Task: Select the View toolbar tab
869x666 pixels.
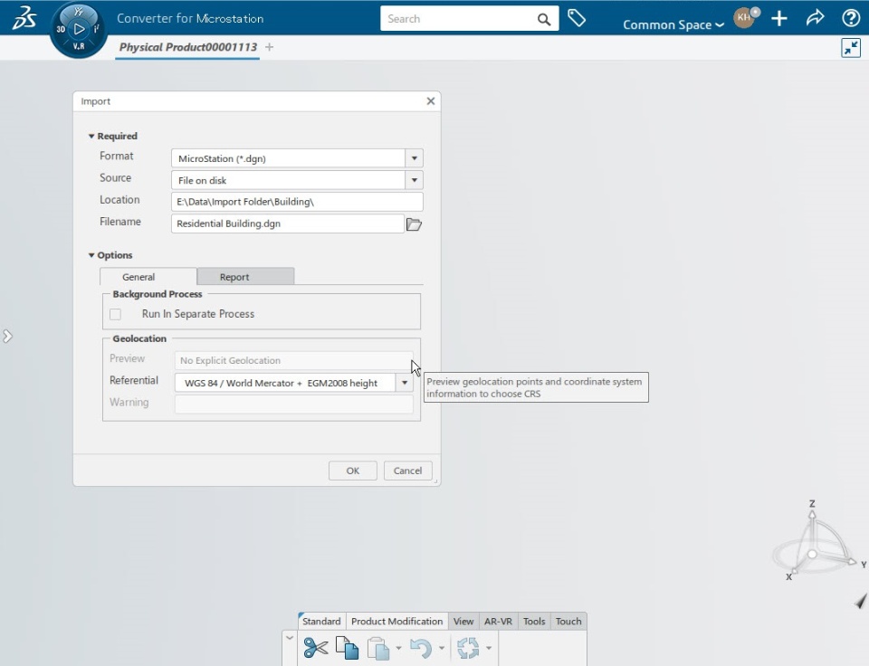Action: 463,621
